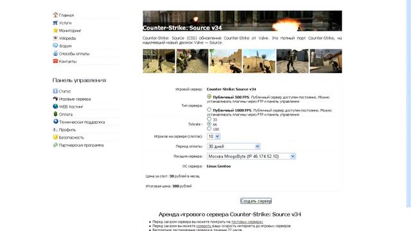Click the Форум speech bubble icon
This screenshot has height=231, width=411.
point(55,46)
